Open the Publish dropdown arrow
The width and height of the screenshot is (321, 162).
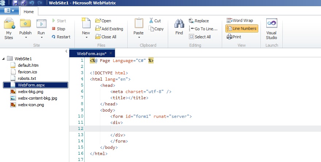point(26,38)
